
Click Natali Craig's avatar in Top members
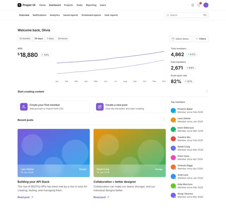173,148
